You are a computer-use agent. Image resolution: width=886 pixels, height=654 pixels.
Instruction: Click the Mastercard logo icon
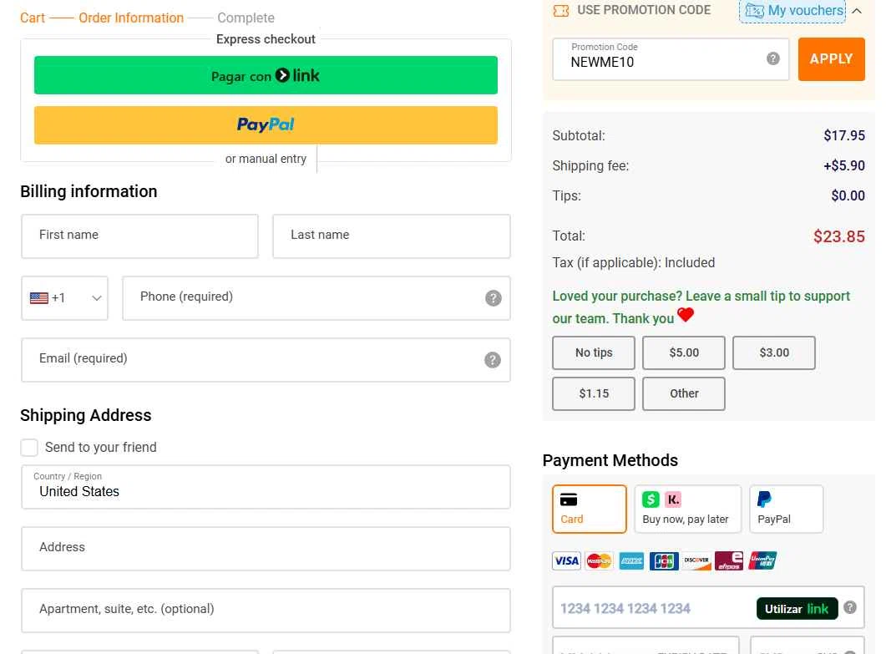pos(599,560)
